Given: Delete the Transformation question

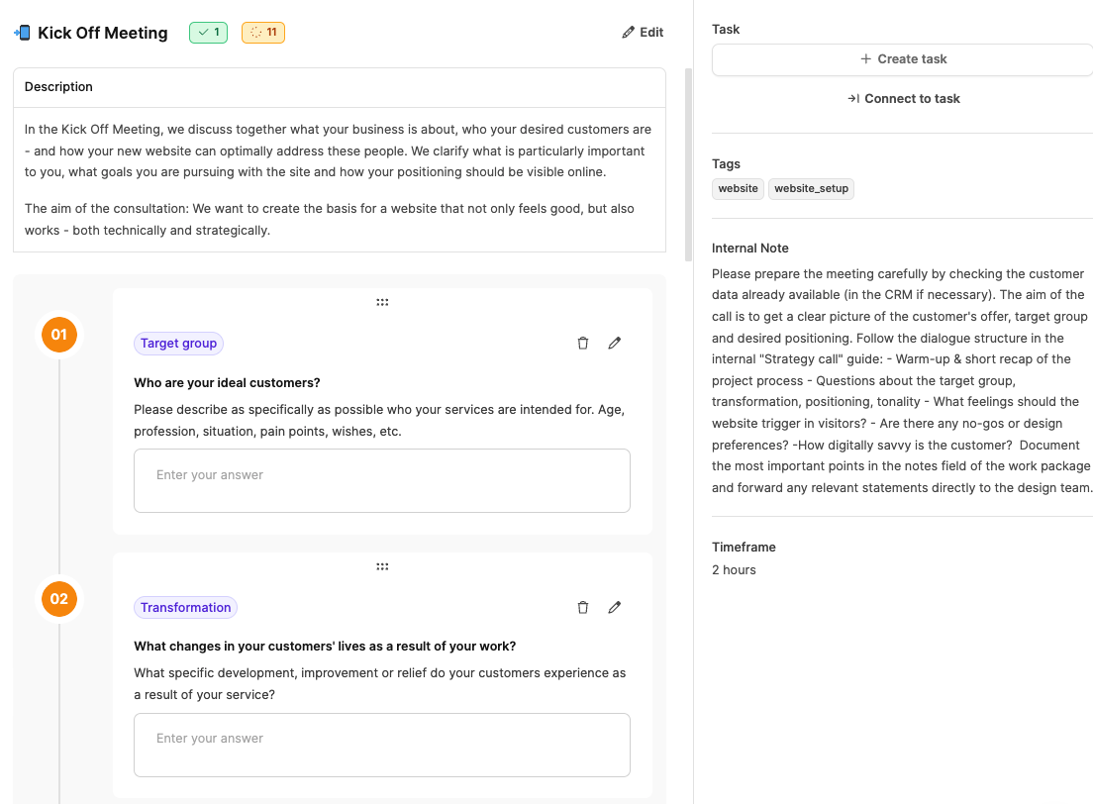Looking at the screenshot, I should click(x=583, y=607).
